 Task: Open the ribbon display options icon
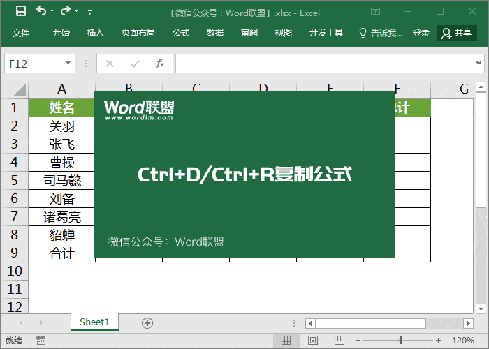click(x=376, y=12)
